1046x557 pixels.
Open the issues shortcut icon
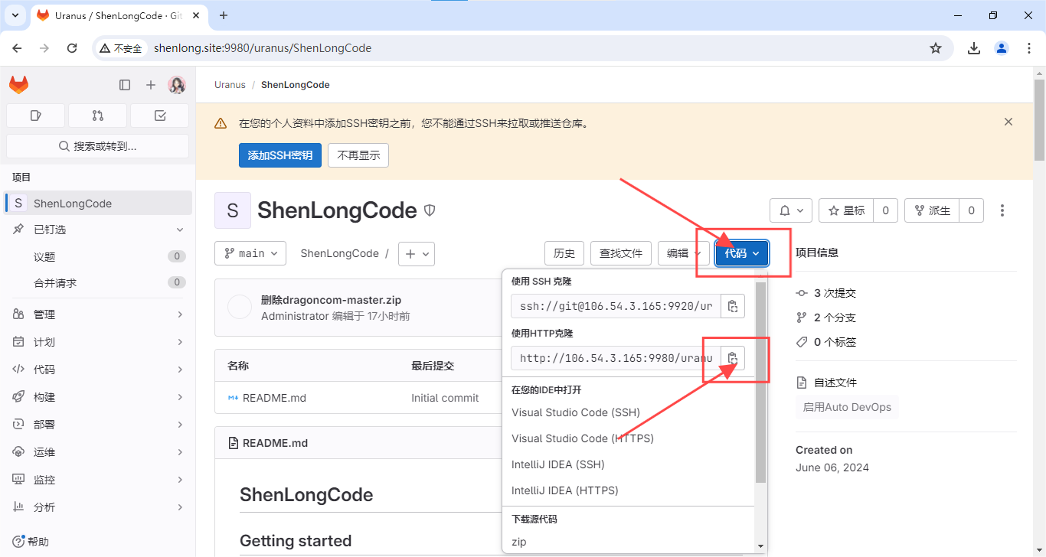coord(35,116)
